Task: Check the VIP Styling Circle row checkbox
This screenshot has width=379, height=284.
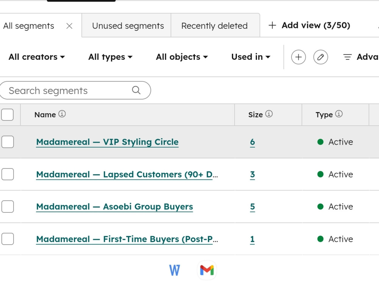Action: coord(8,142)
